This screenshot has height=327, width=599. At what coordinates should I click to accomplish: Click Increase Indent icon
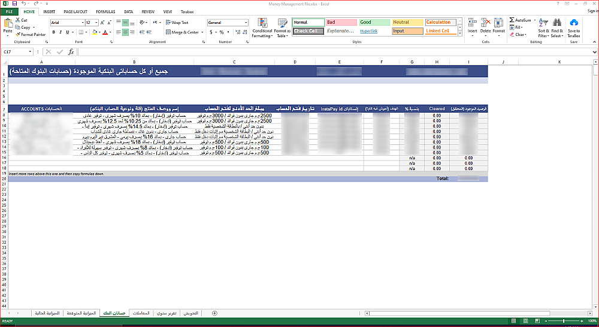pyautogui.click(x=149, y=32)
